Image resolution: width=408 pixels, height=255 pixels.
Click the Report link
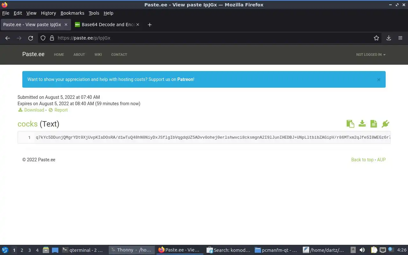click(x=61, y=110)
